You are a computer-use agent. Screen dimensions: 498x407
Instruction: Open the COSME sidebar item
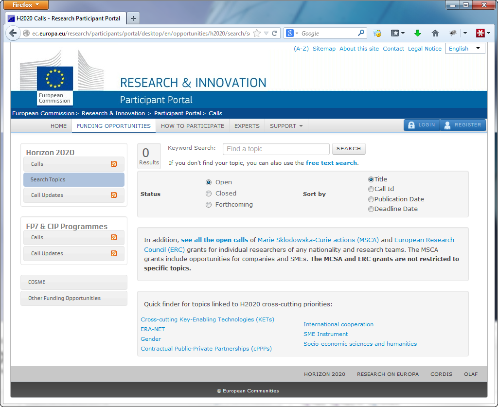click(x=74, y=282)
